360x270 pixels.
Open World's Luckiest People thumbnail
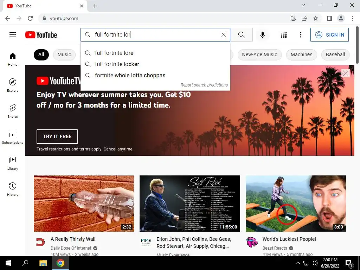pos(296,204)
